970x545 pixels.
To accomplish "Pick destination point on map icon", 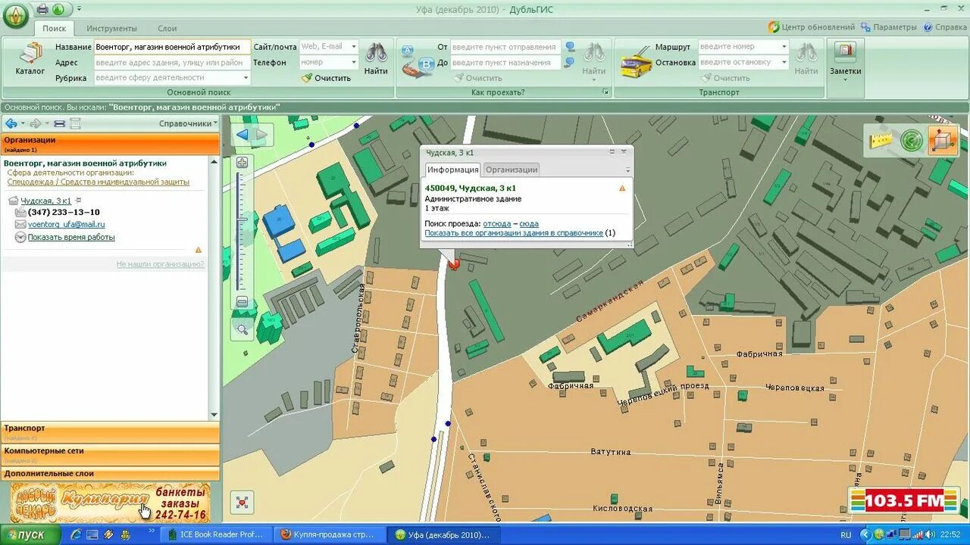I will click(x=570, y=62).
